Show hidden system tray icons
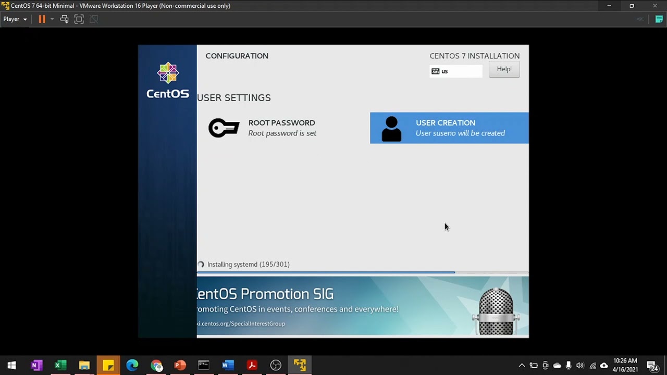The height and width of the screenshot is (375, 667). (x=522, y=365)
